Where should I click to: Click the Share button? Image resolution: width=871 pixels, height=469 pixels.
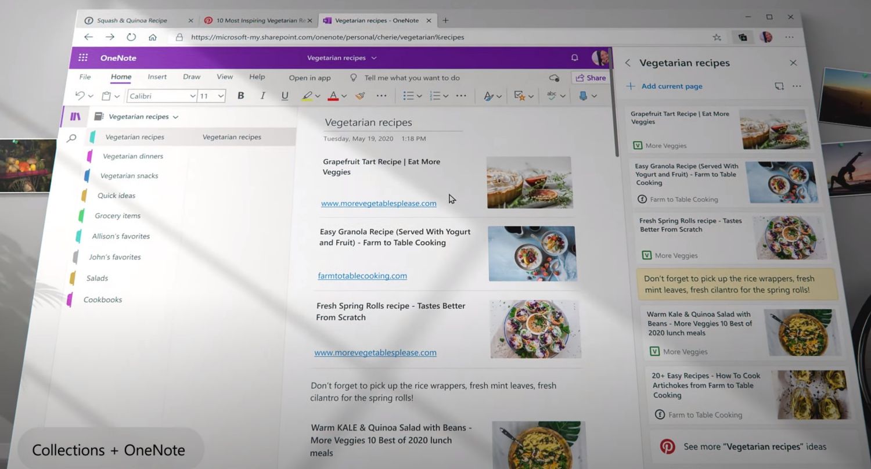[x=591, y=78]
